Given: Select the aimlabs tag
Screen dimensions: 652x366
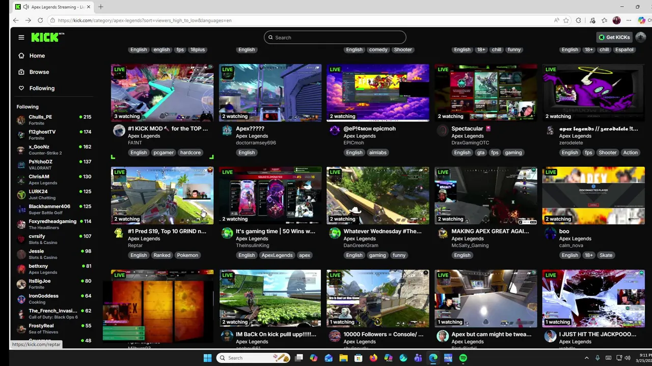Looking at the screenshot, I should (377, 152).
